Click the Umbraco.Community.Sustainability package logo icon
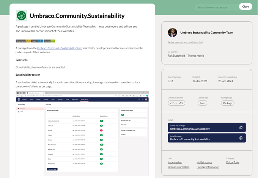 (22, 16)
